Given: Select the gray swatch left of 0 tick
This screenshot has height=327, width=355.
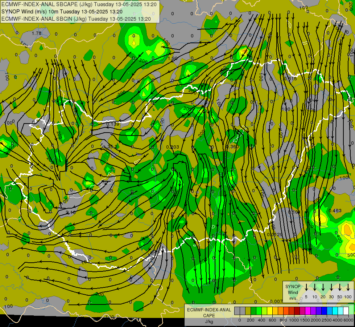Looking at the screenshot, I should click(x=237, y=311).
